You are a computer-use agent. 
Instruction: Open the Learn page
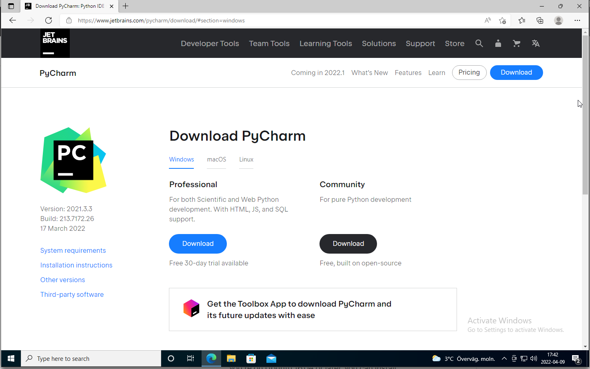[x=437, y=73]
